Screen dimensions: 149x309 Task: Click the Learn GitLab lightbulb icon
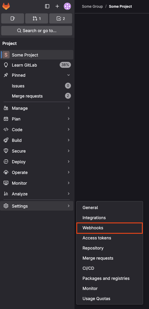[x=6, y=65]
